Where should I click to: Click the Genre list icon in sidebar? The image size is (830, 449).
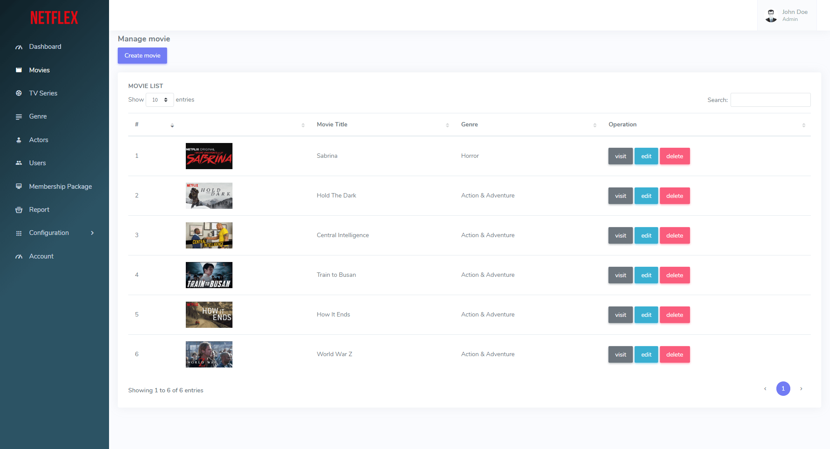(19, 117)
